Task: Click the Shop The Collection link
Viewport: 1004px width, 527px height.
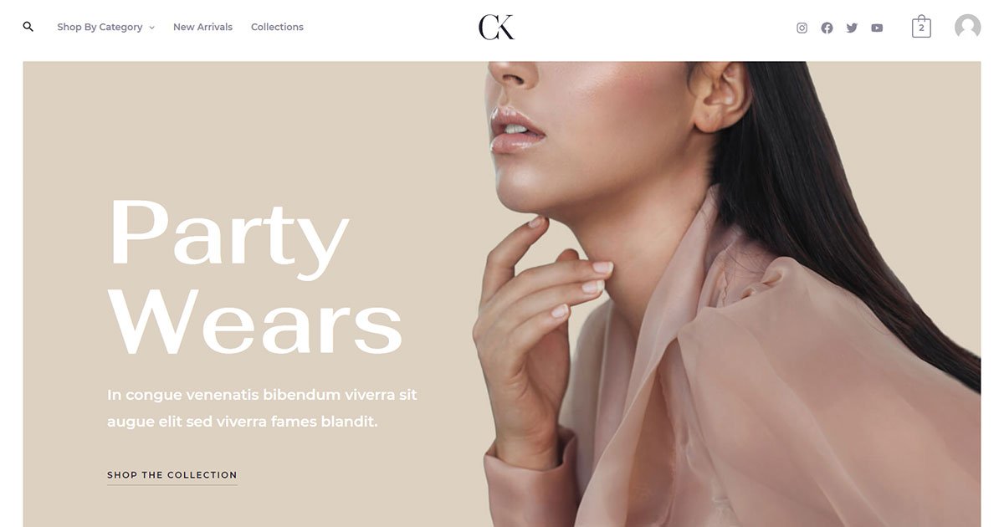Action: pos(172,475)
